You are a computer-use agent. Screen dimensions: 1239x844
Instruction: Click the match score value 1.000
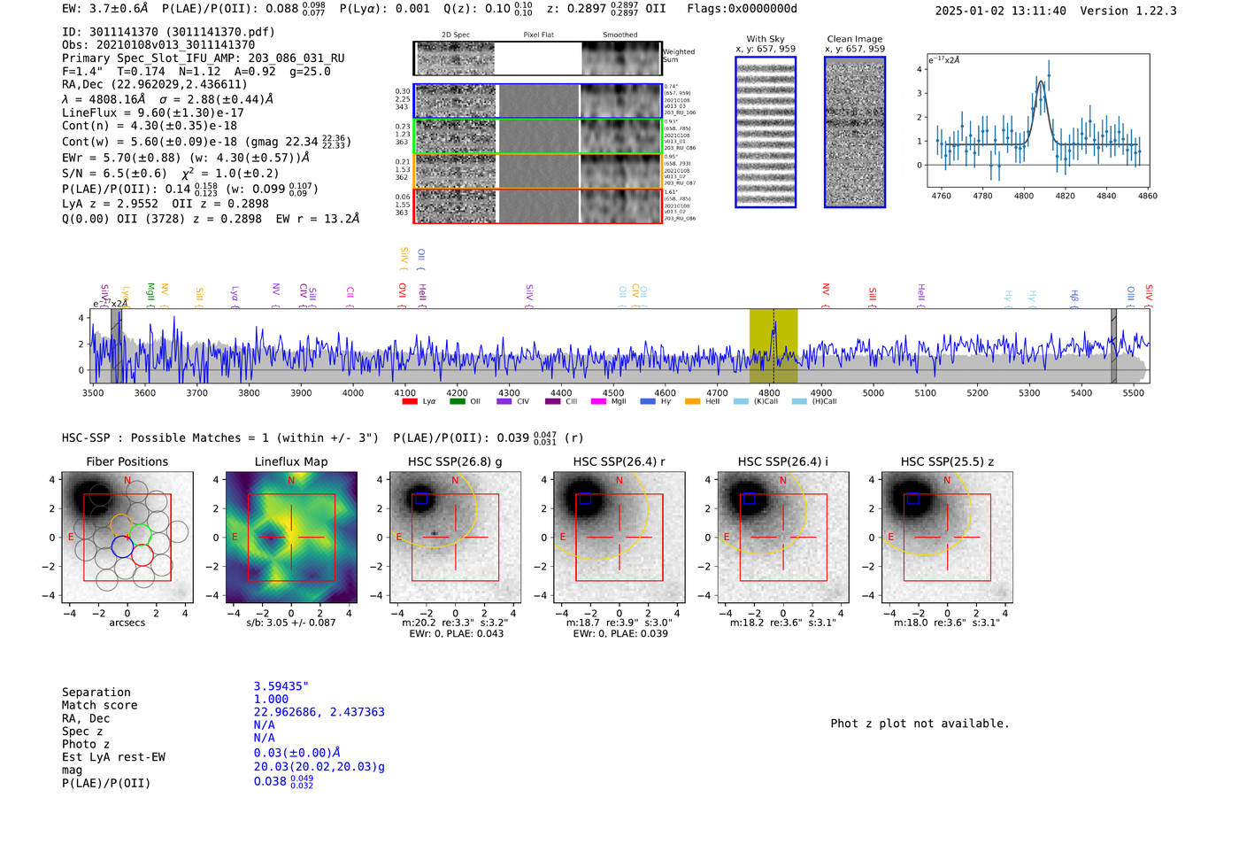(x=271, y=699)
